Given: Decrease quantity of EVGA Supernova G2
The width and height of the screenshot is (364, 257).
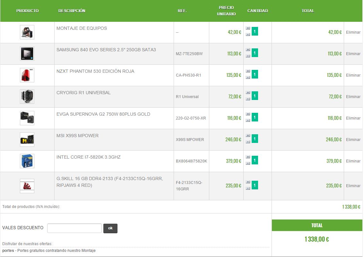Looking at the screenshot, I should (248, 120).
